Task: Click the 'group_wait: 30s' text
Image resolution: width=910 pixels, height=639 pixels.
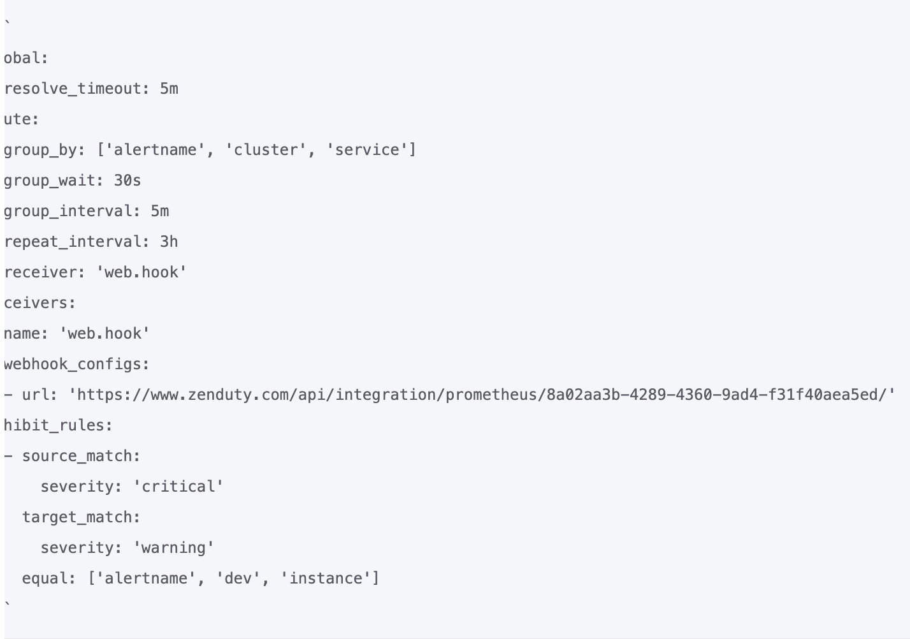Action: click(x=73, y=180)
